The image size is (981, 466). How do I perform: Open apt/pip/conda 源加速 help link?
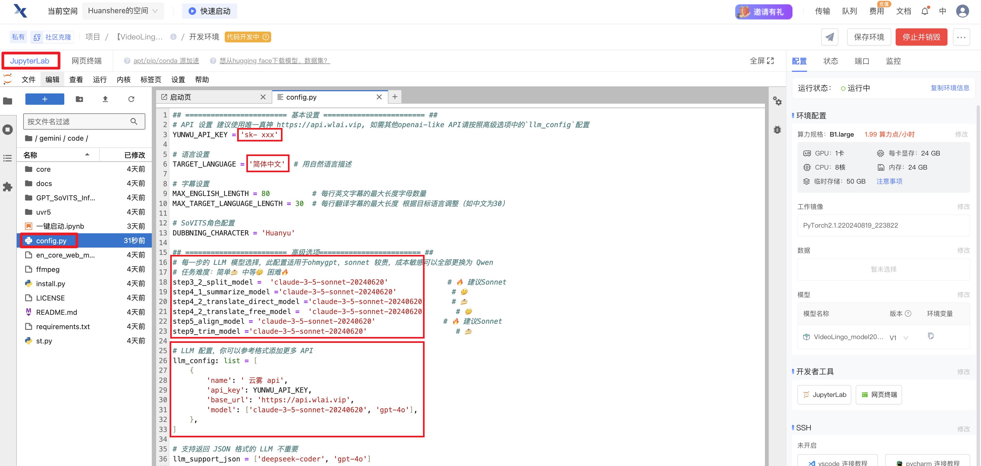point(166,60)
